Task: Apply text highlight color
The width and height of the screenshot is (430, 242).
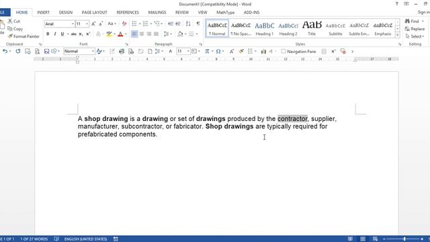Action: (109, 34)
